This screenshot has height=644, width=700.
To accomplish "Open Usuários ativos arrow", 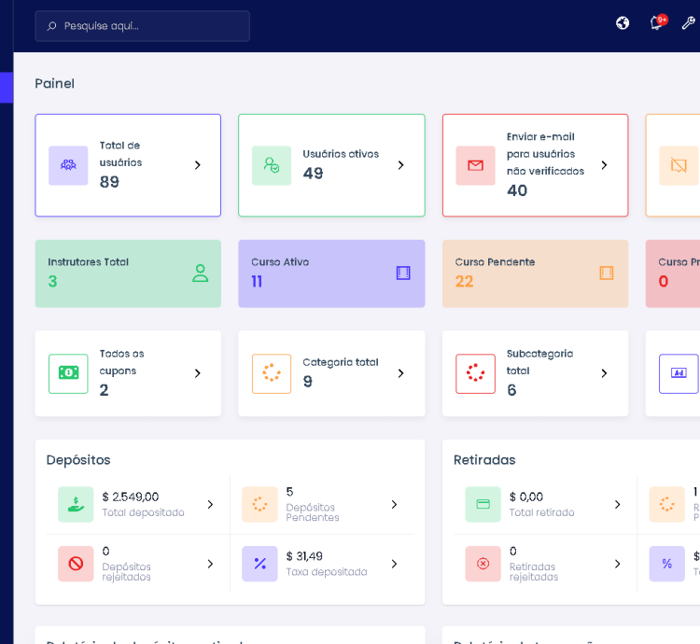I will click(x=400, y=165).
